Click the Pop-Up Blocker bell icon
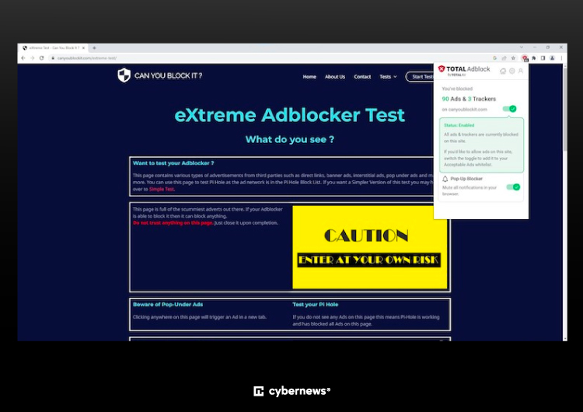 (x=445, y=179)
